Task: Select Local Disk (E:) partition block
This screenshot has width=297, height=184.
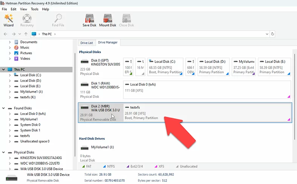Action: click(274, 67)
